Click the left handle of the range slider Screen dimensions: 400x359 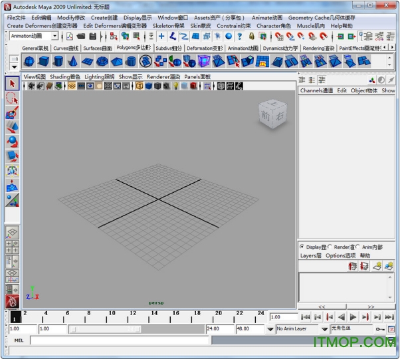point(73,329)
